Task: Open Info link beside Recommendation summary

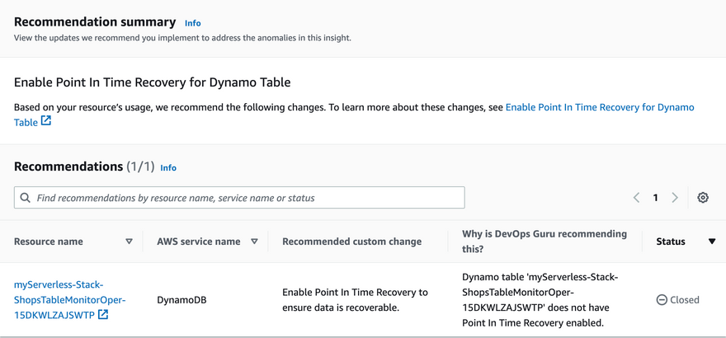Action: (192, 23)
